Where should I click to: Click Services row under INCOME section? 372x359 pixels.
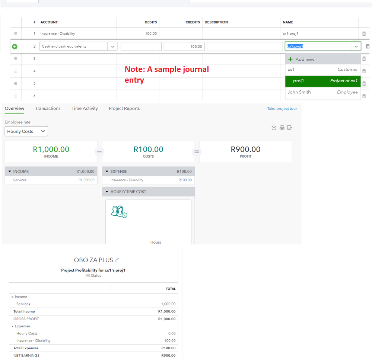click(51, 180)
